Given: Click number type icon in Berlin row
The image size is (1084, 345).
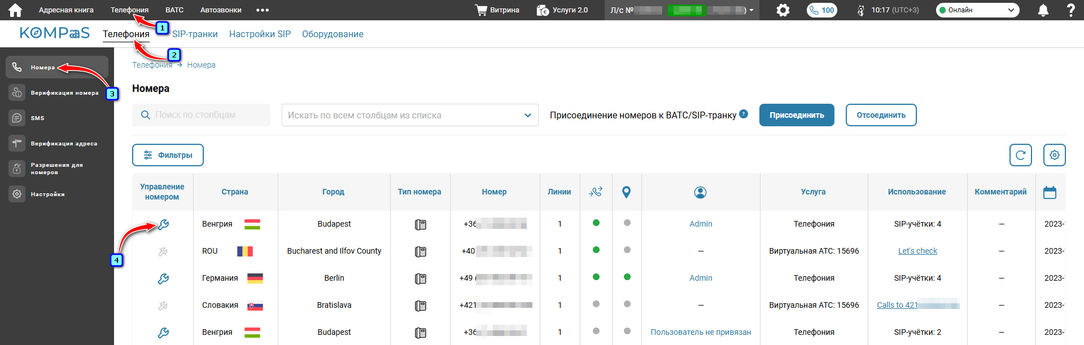Looking at the screenshot, I should point(421,278).
